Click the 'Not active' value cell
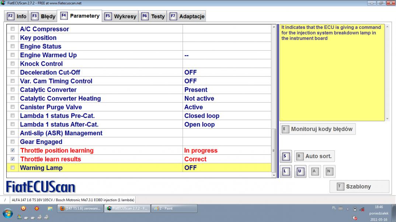 tap(227, 99)
